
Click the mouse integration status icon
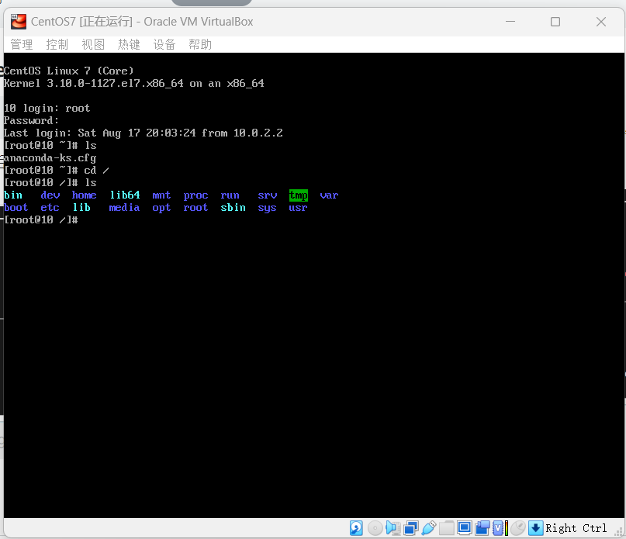coord(518,528)
